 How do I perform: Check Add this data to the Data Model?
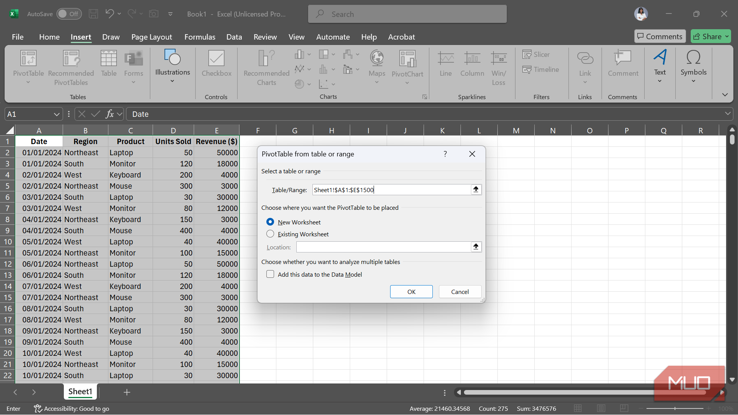click(270, 274)
